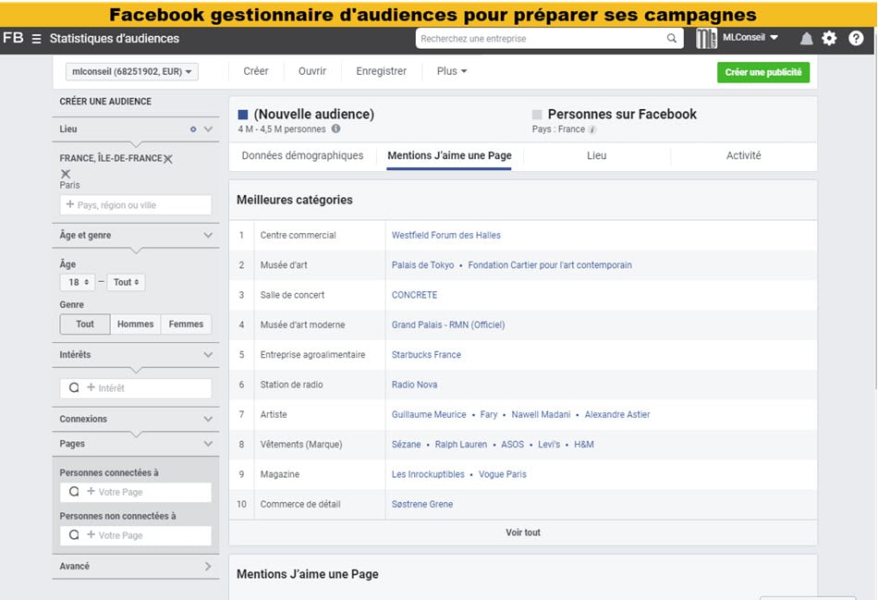
Task: Select Hommes gender option
Action: point(136,324)
